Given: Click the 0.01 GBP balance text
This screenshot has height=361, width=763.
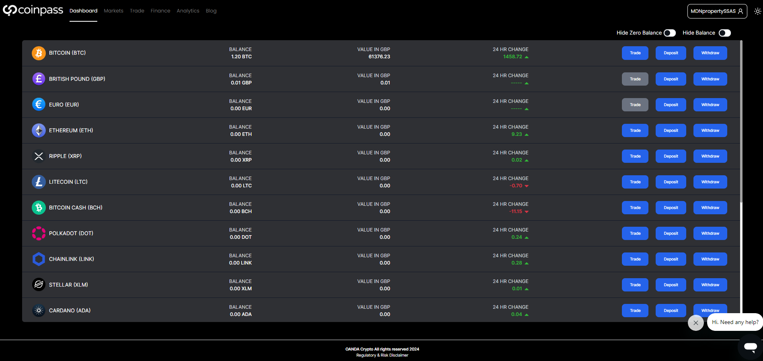Looking at the screenshot, I should [241, 83].
